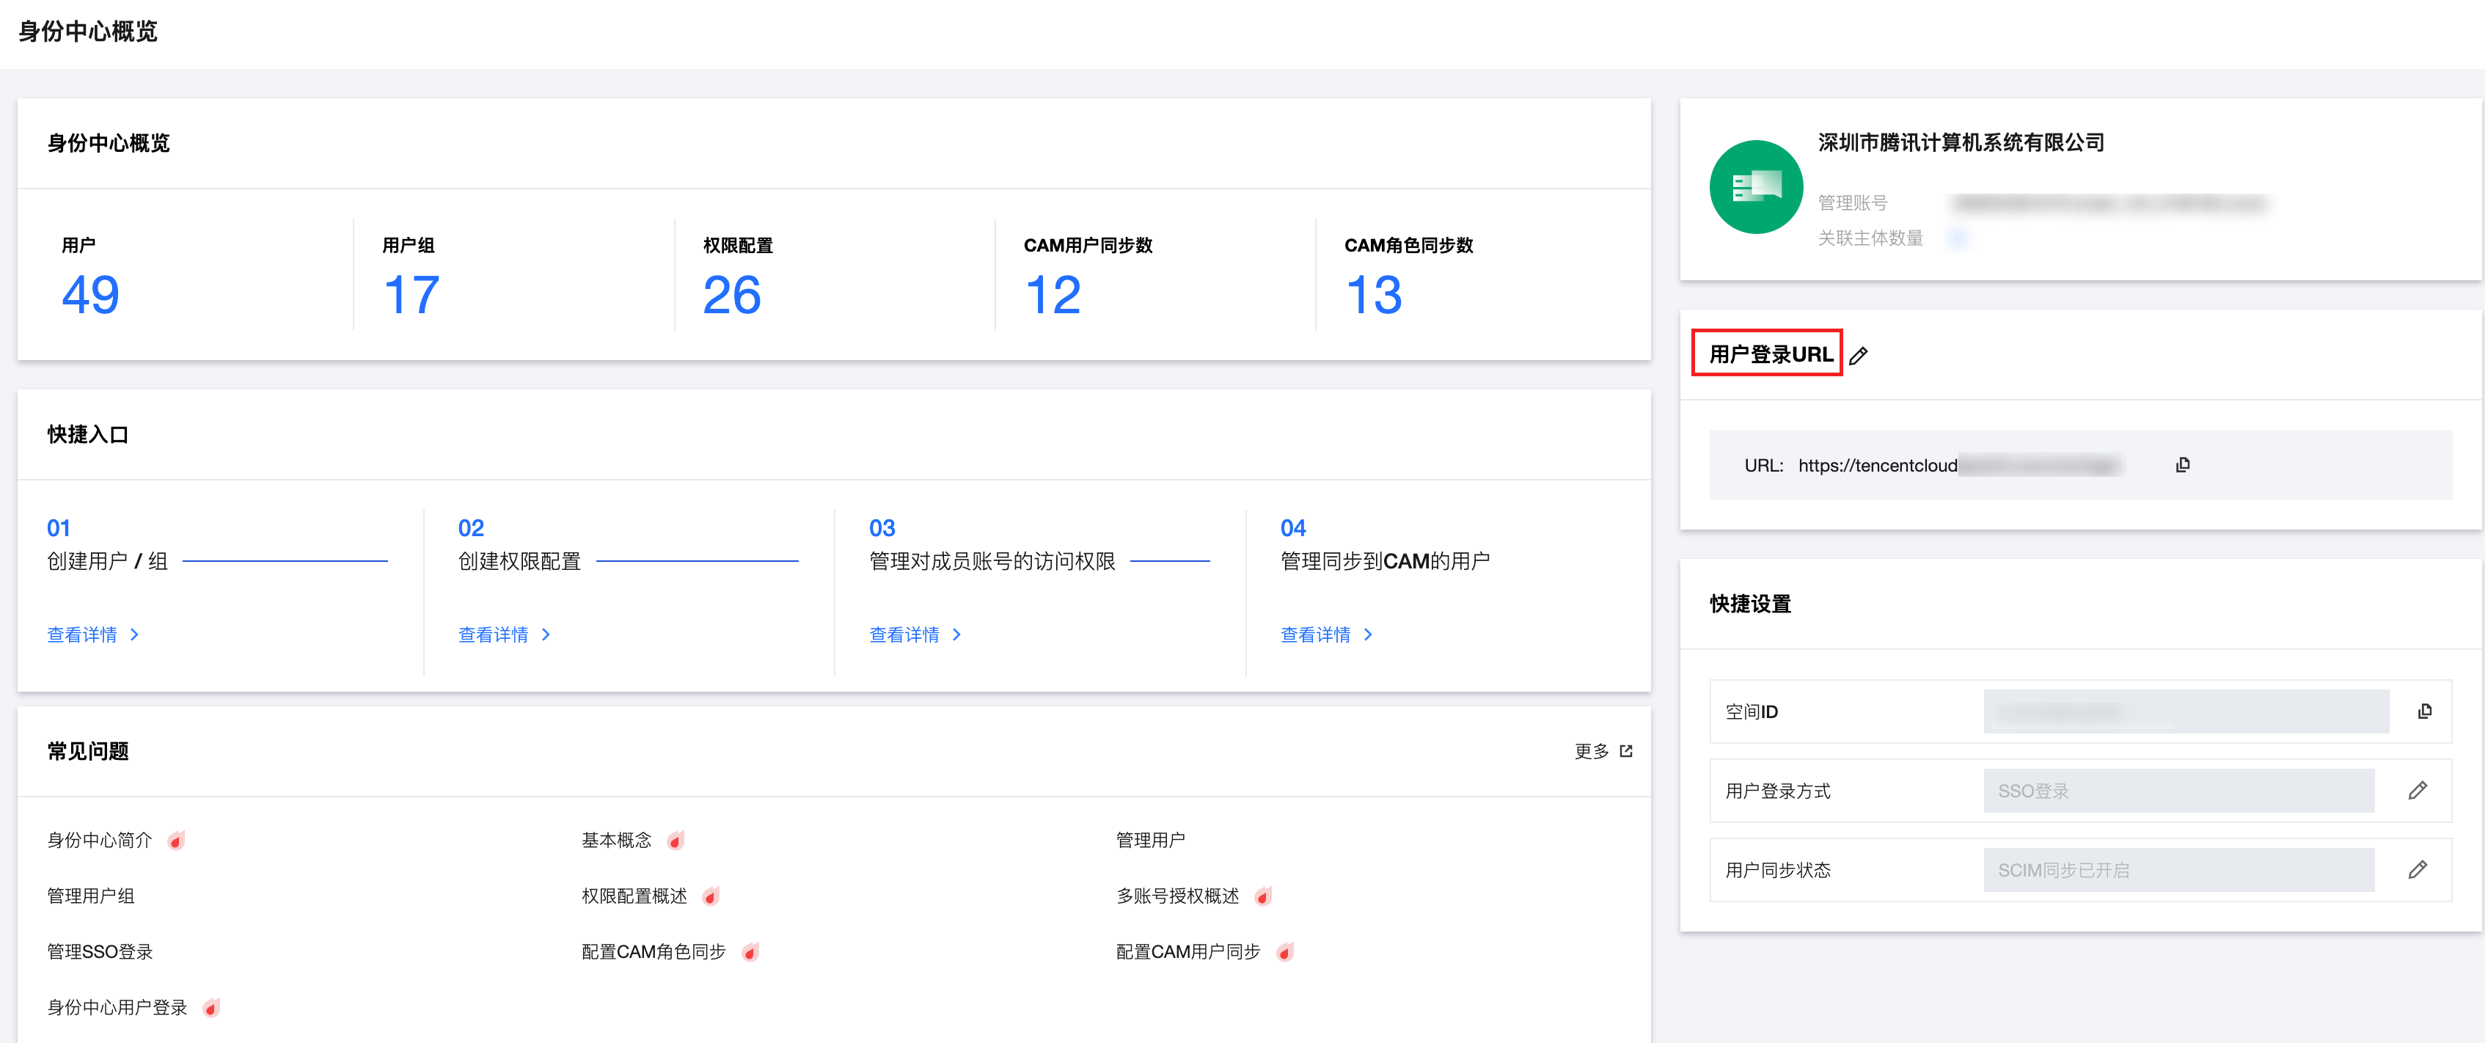Viewport: 2485px width, 1043px height.
Task: Open the 多账号授权概述 FAQ article
Action: [1177, 896]
